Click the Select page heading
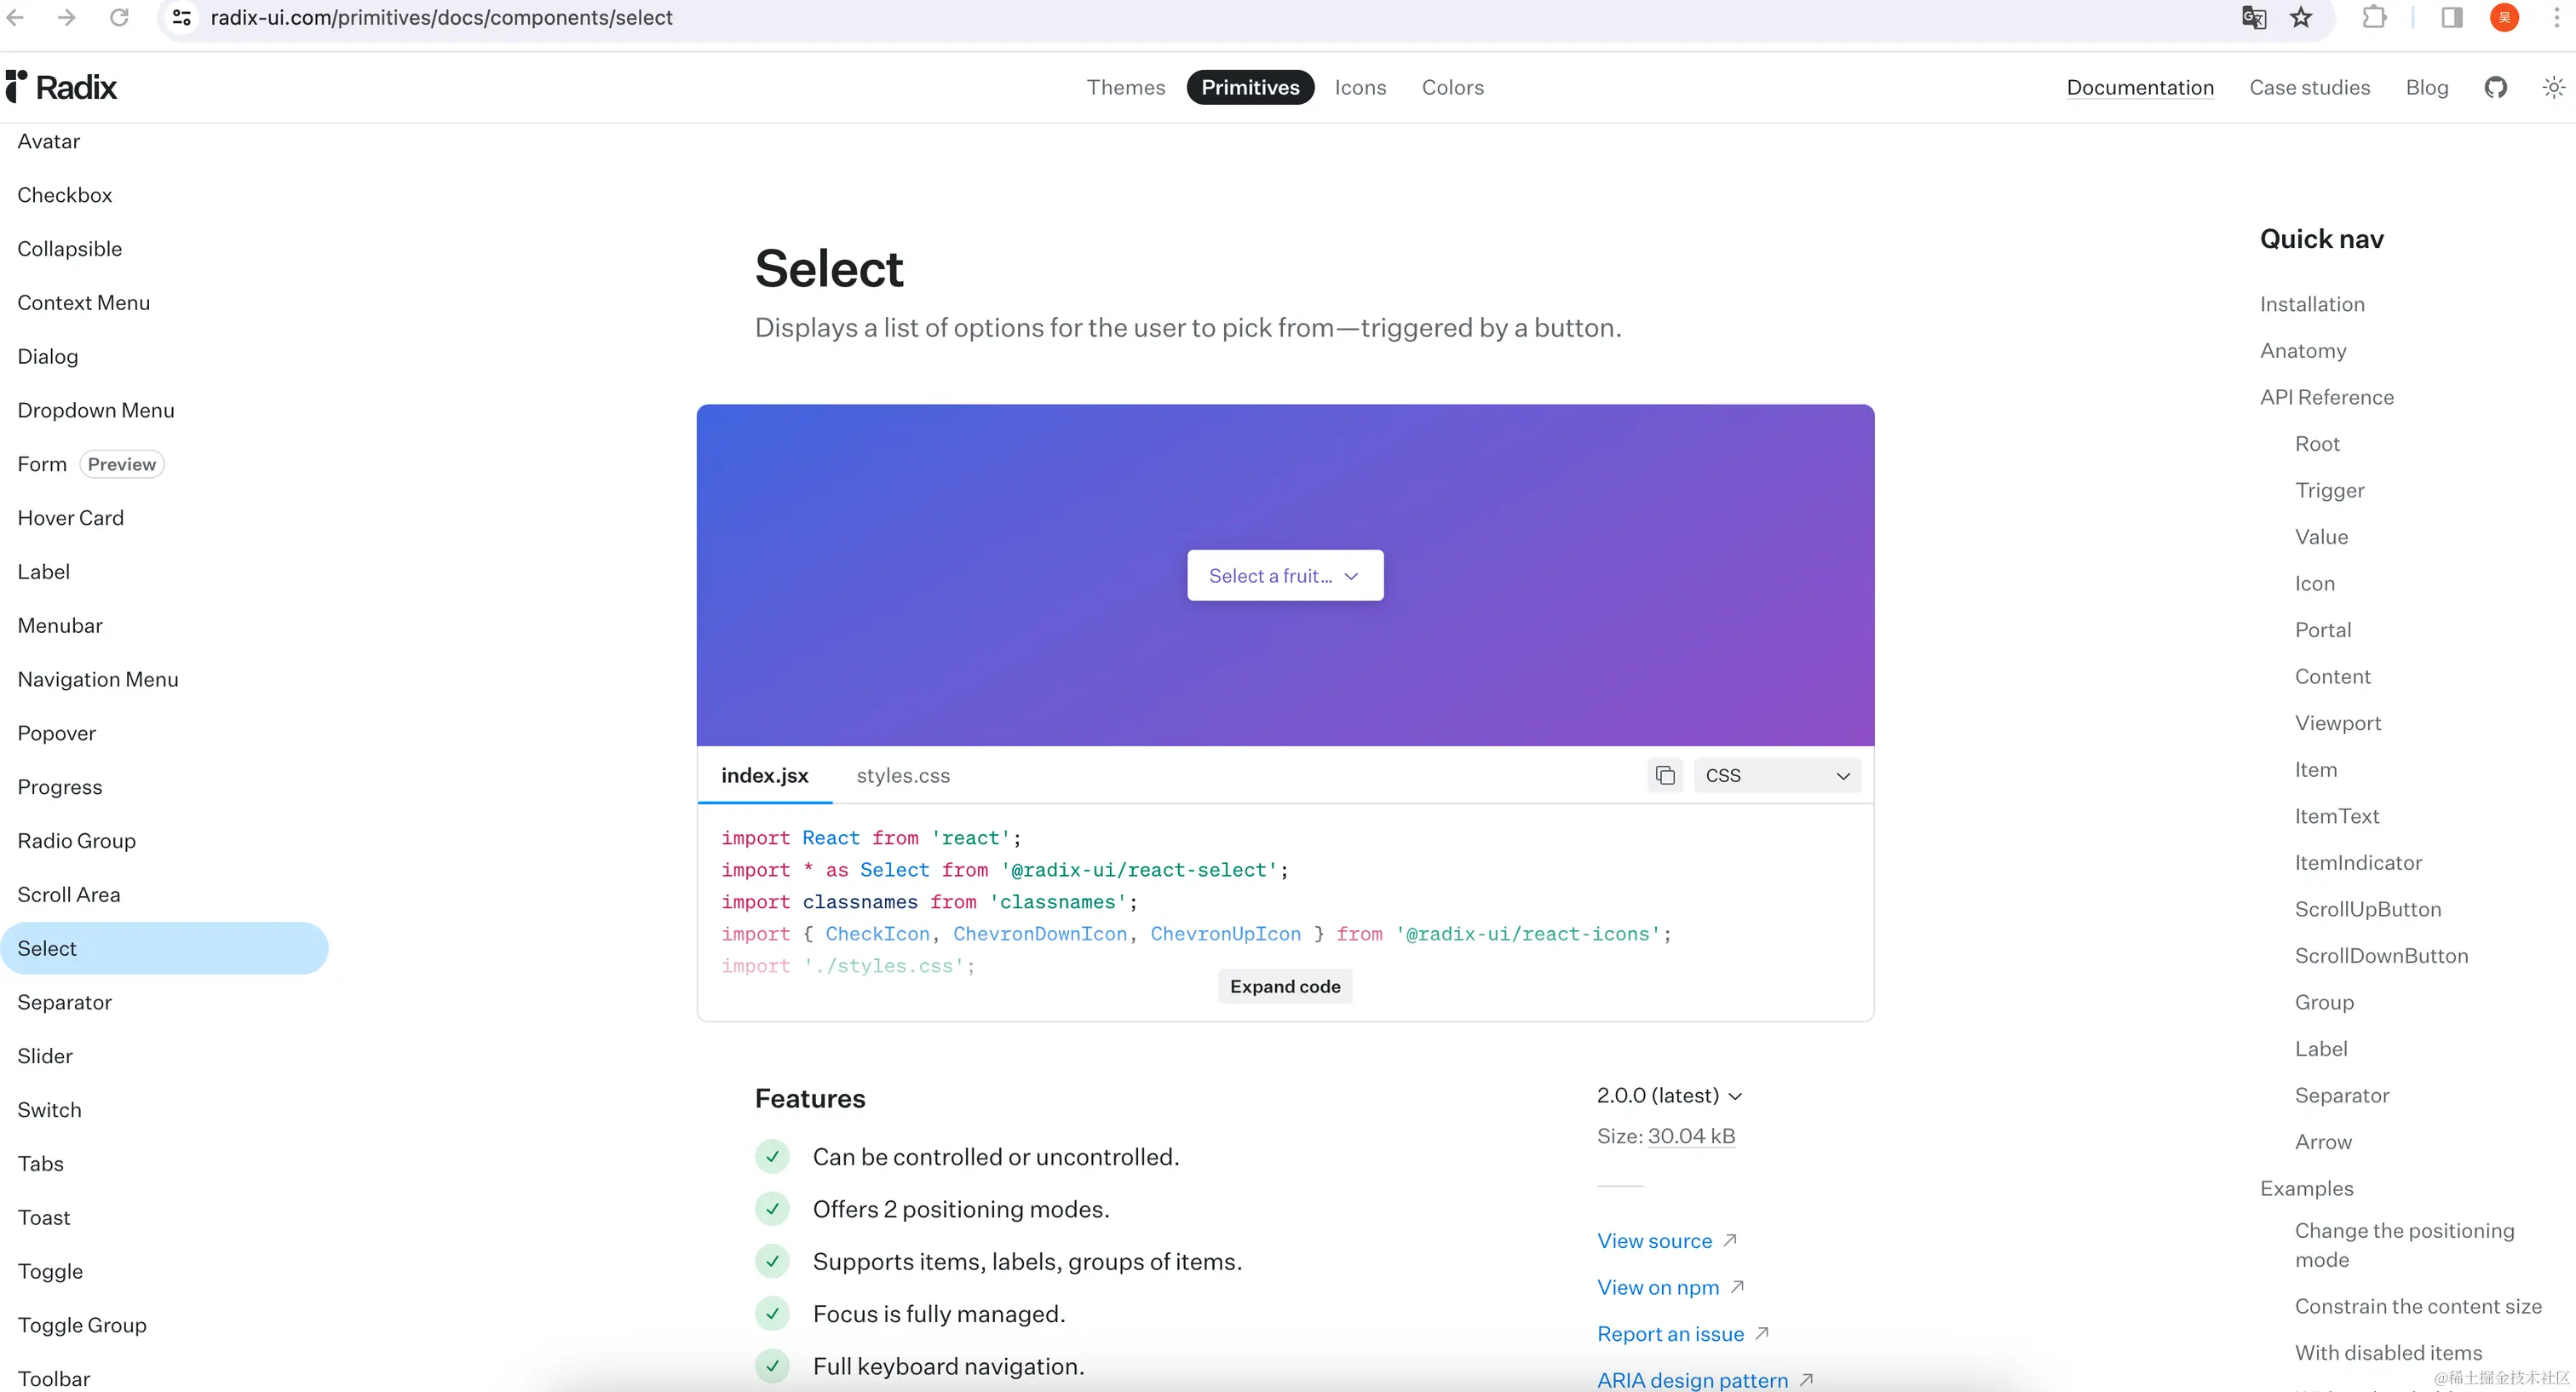This screenshot has width=2576, height=1392. click(829, 268)
